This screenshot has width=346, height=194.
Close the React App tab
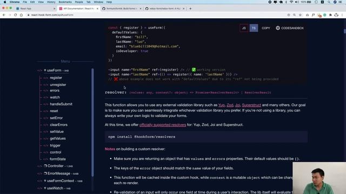point(54,9)
